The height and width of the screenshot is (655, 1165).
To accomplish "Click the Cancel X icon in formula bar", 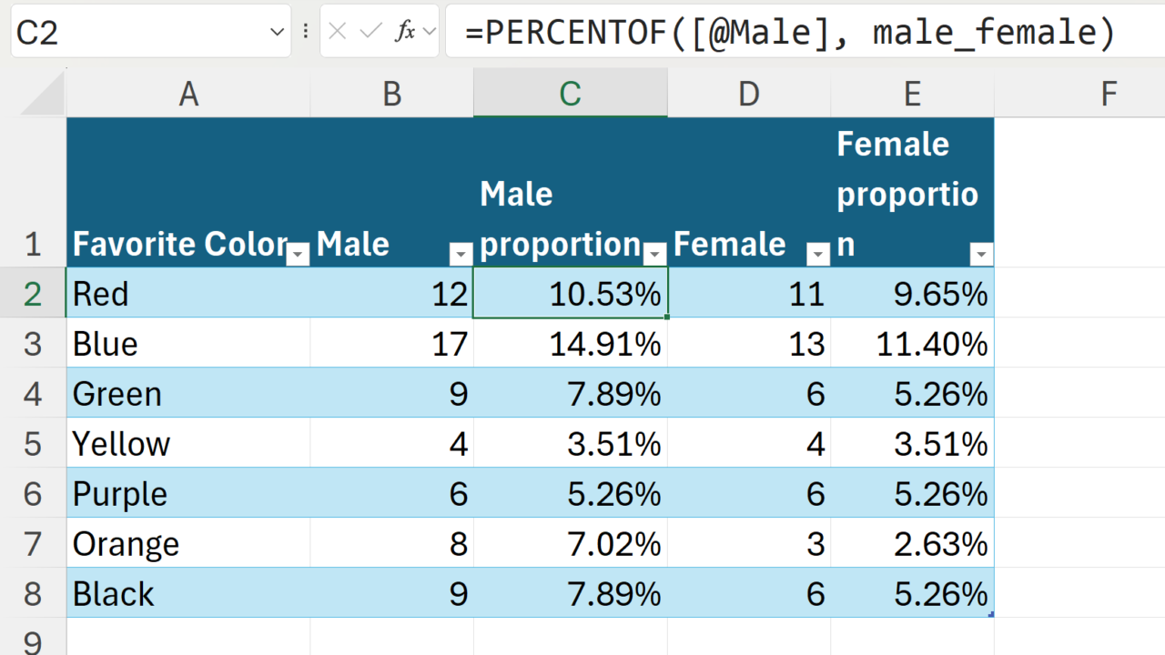I will click(338, 32).
